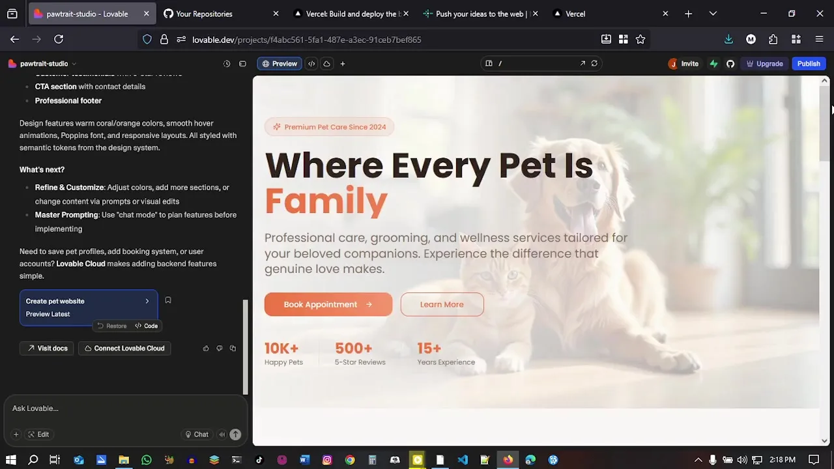Click the preview route path field
The image size is (834, 469).
pyautogui.click(x=538, y=64)
